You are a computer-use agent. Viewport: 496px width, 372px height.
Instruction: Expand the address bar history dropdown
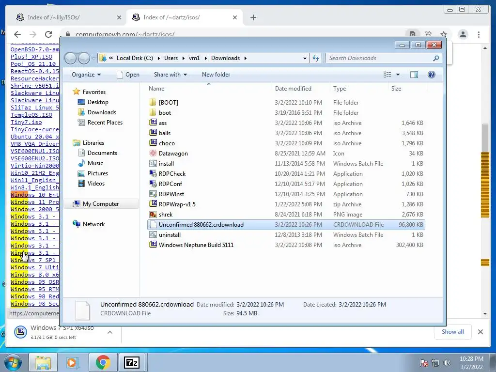pos(305,58)
